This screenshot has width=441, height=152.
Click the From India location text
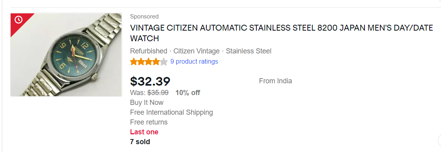tap(275, 81)
